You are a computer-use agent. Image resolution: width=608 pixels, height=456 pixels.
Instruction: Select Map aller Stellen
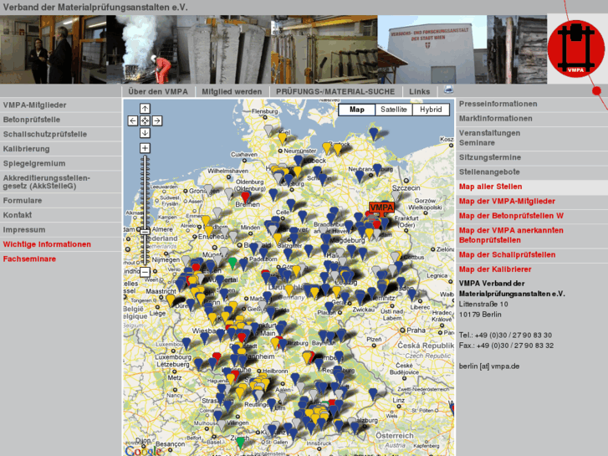pyautogui.click(x=532, y=187)
